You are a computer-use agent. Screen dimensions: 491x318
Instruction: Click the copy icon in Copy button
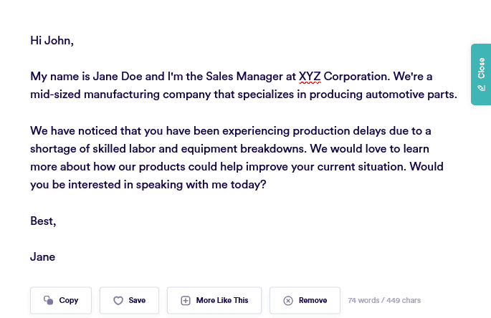click(49, 301)
